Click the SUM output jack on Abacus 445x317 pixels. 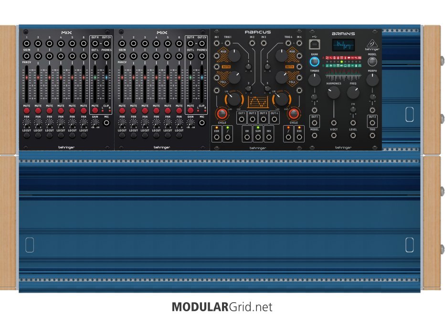(x=258, y=137)
